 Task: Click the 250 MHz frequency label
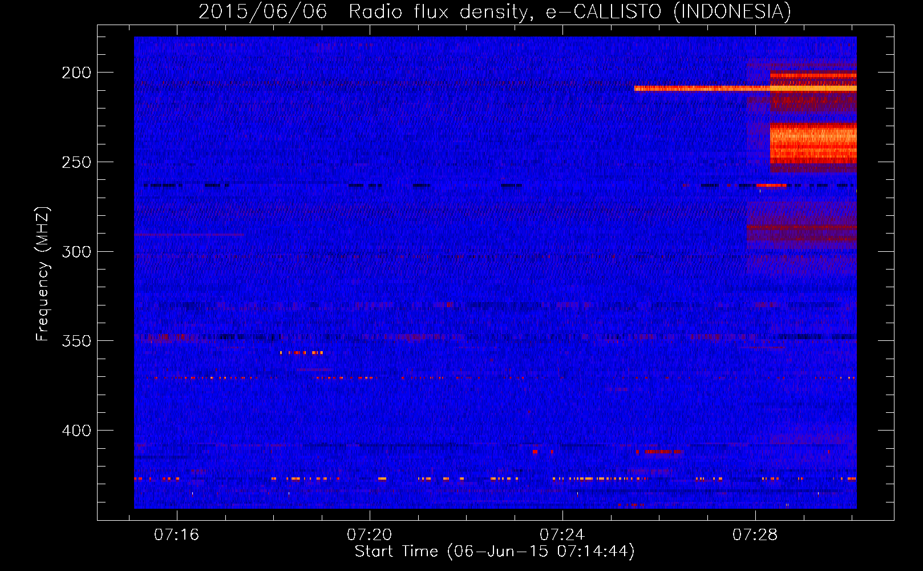pos(76,162)
